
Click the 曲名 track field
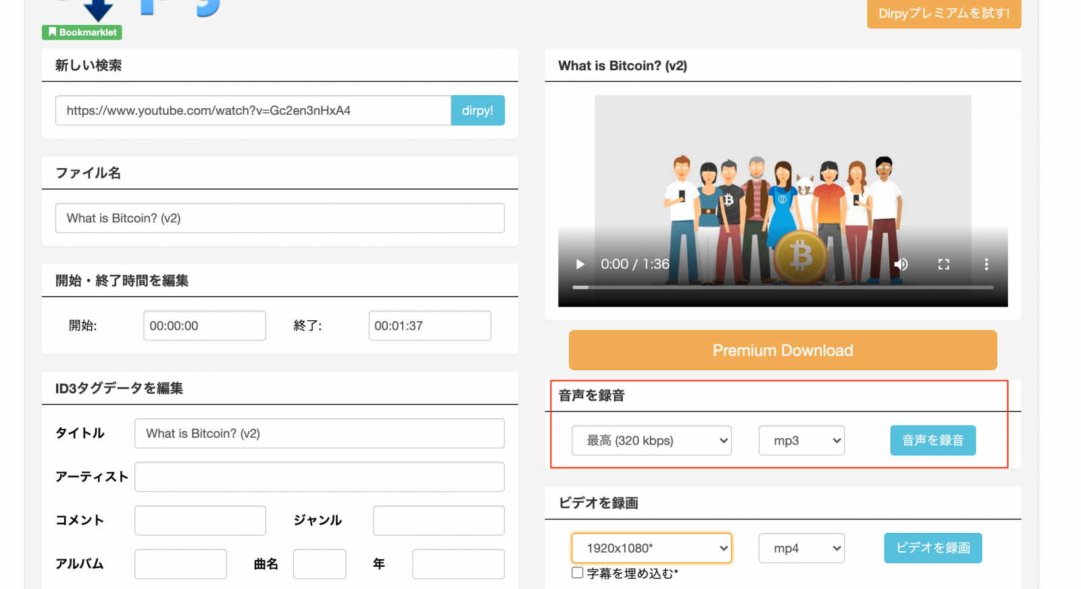[x=320, y=564]
